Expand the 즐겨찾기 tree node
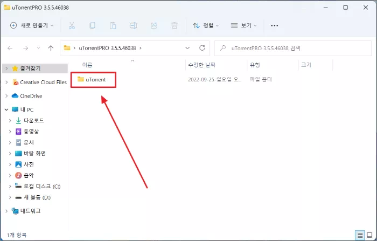 coord(6,68)
